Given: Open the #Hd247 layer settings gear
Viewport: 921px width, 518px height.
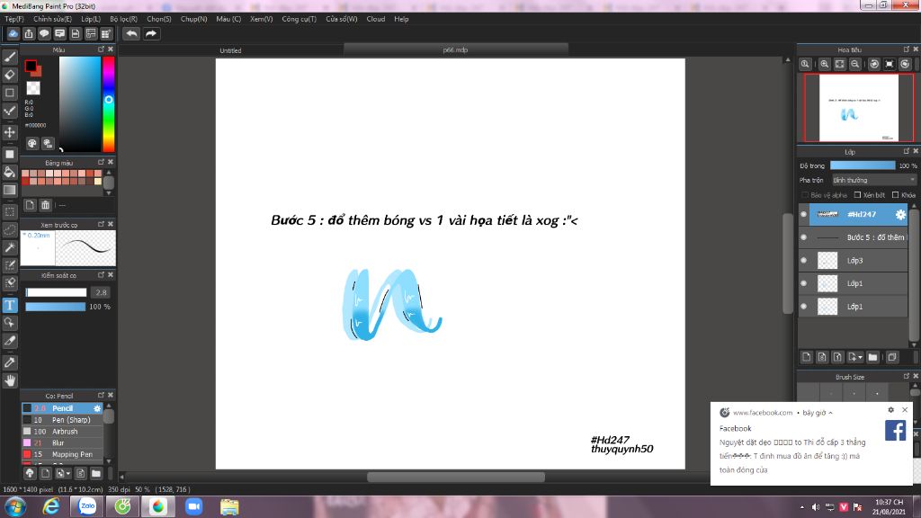Looking at the screenshot, I should tap(899, 214).
